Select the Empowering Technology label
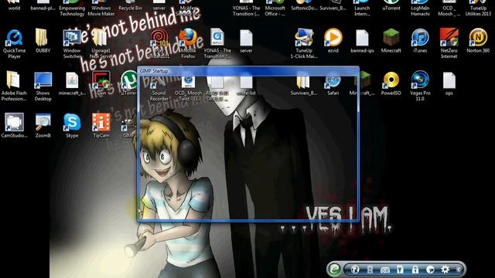The width and height of the screenshot is (495, 278). [72, 11]
